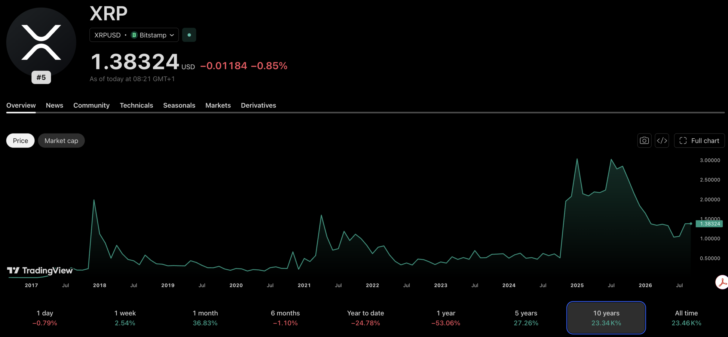
Task: Click the red PDF floating icon
Action: (722, 282)
